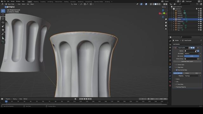Switch to the UV Editing workspace tab
The image size is (203, 114).
click(x=50, y=2)
